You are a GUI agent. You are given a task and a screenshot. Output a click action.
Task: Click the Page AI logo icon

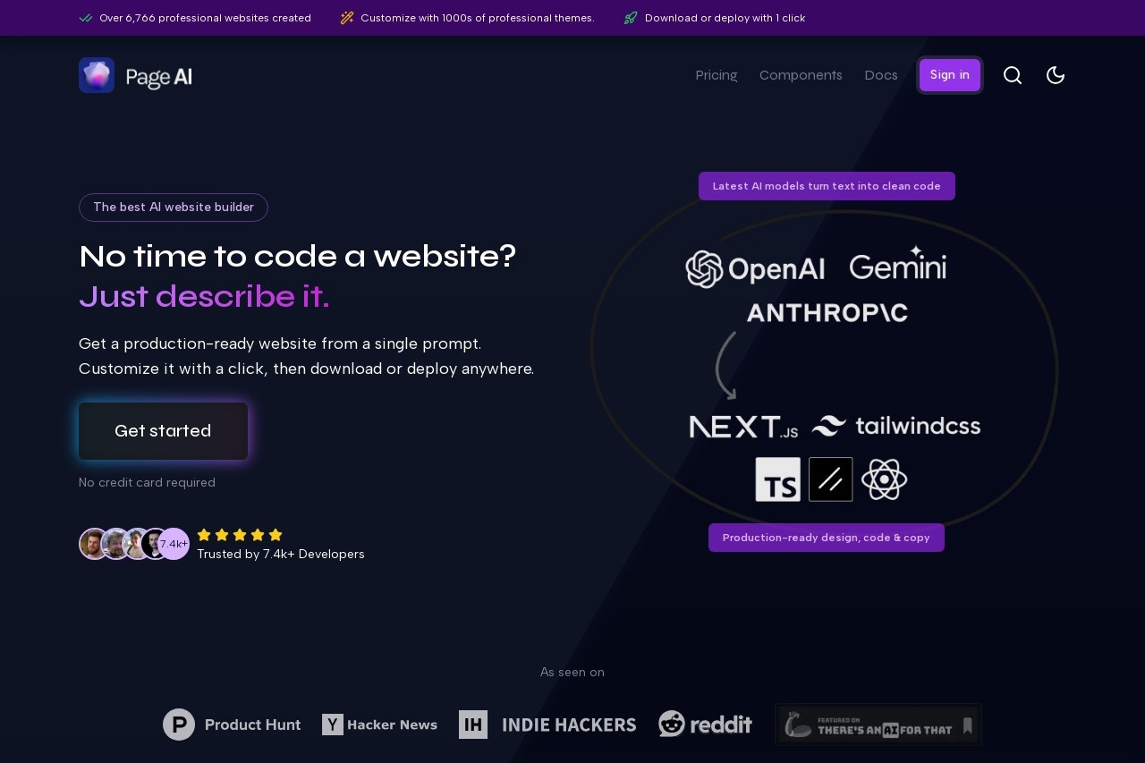point(97,75)
